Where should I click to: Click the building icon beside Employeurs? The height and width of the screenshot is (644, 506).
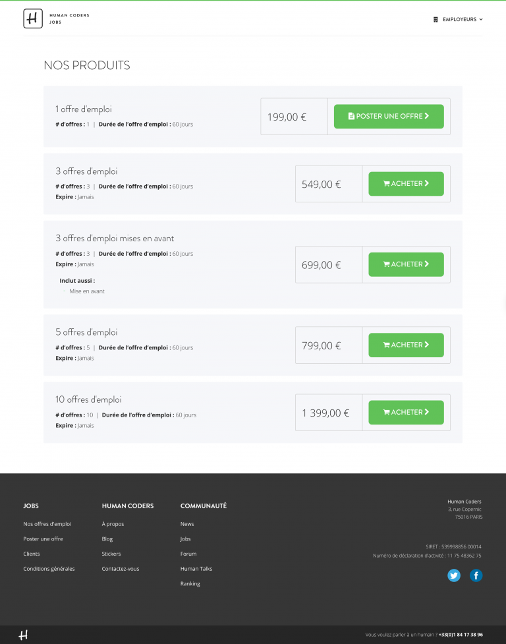coord(436,19)
